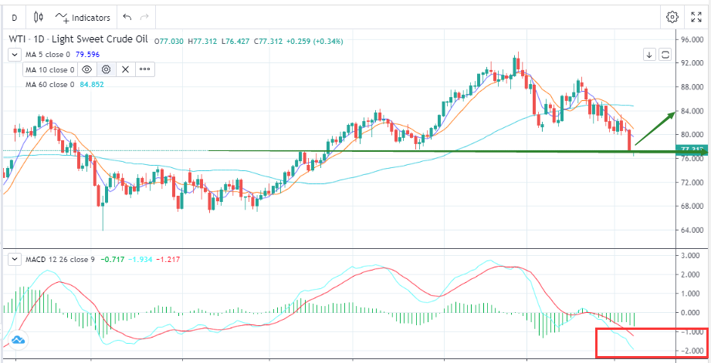Open More options for MA 10

pyautogui.click(x=144, y=69)
